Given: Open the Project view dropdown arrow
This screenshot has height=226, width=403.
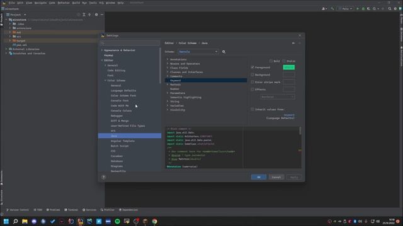Looking at the screenshot, I should [25, 15].
